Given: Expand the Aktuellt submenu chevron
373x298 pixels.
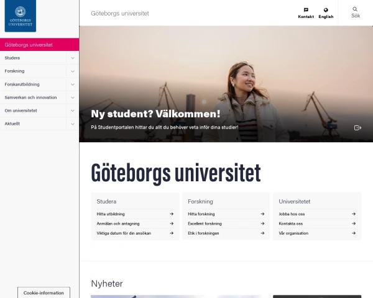Looking at the screenshot, I should [73, 124].
